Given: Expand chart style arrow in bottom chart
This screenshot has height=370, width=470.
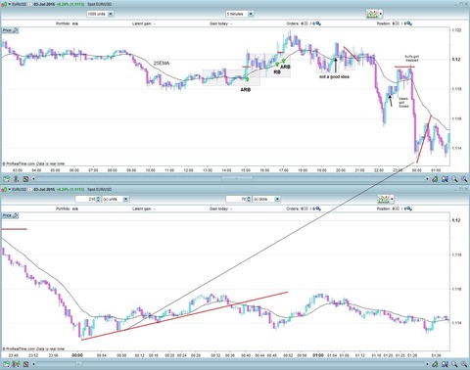Looking at the screenshot, I should tap(392, 199).
